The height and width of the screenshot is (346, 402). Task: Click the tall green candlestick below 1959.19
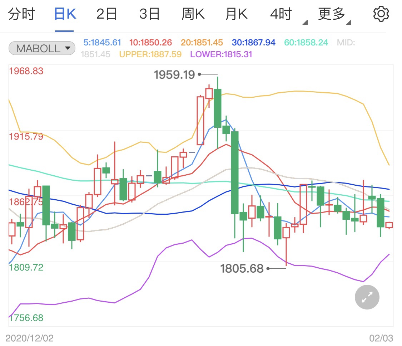(218, 108)
